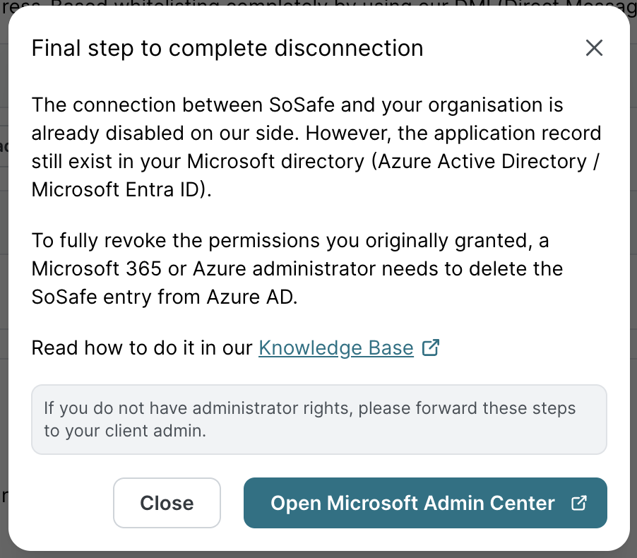Click the "Final step to complete disconnection" heading
The width and height of the screenshot is (637, 558).
point(227,48)
